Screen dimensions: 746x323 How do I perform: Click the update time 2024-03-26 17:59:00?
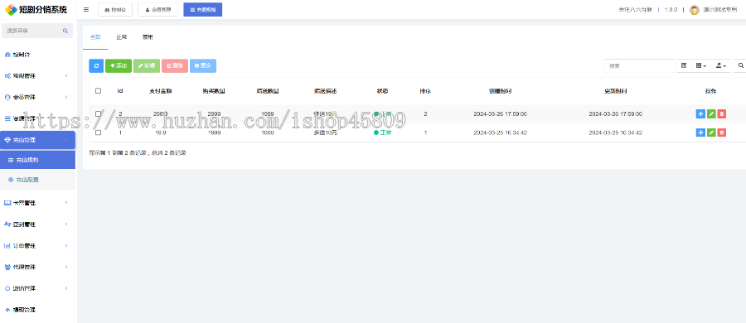pos(616,113)
